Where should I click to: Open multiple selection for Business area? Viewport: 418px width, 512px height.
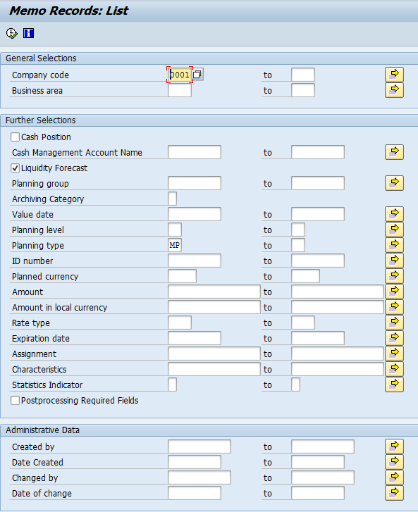click(x=394, y=90)
